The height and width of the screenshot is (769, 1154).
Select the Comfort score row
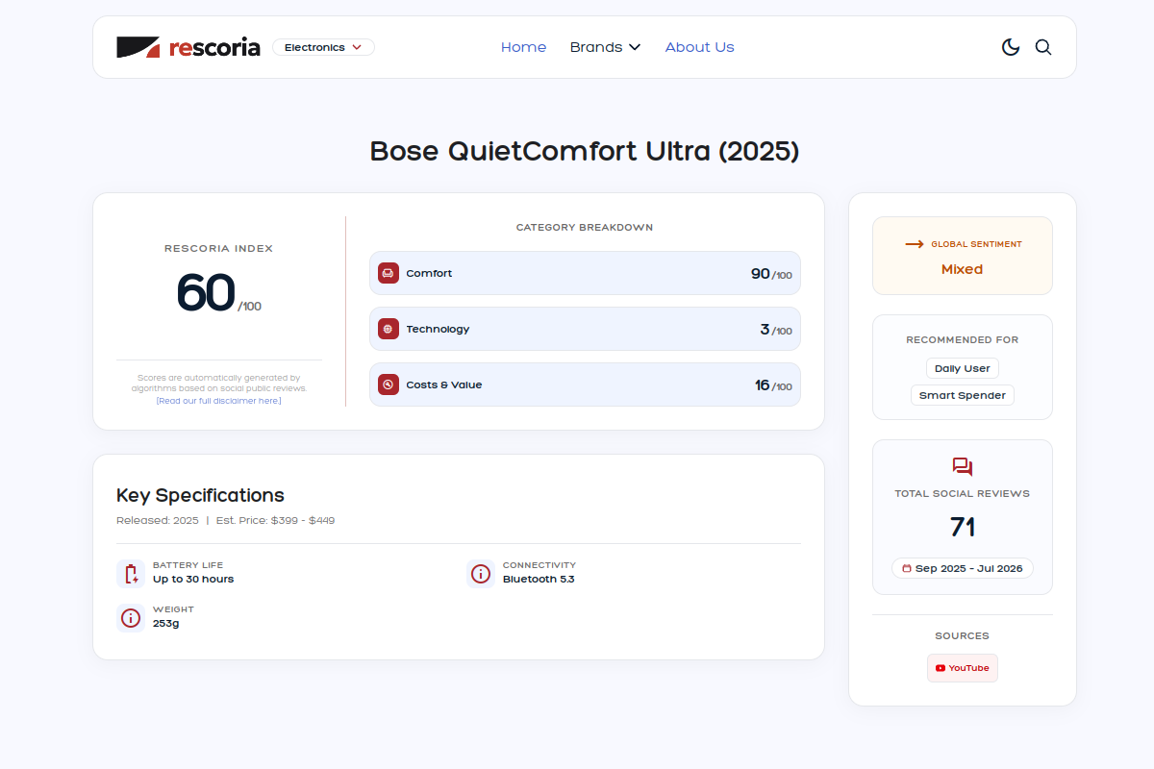click(x=585, y=273)
